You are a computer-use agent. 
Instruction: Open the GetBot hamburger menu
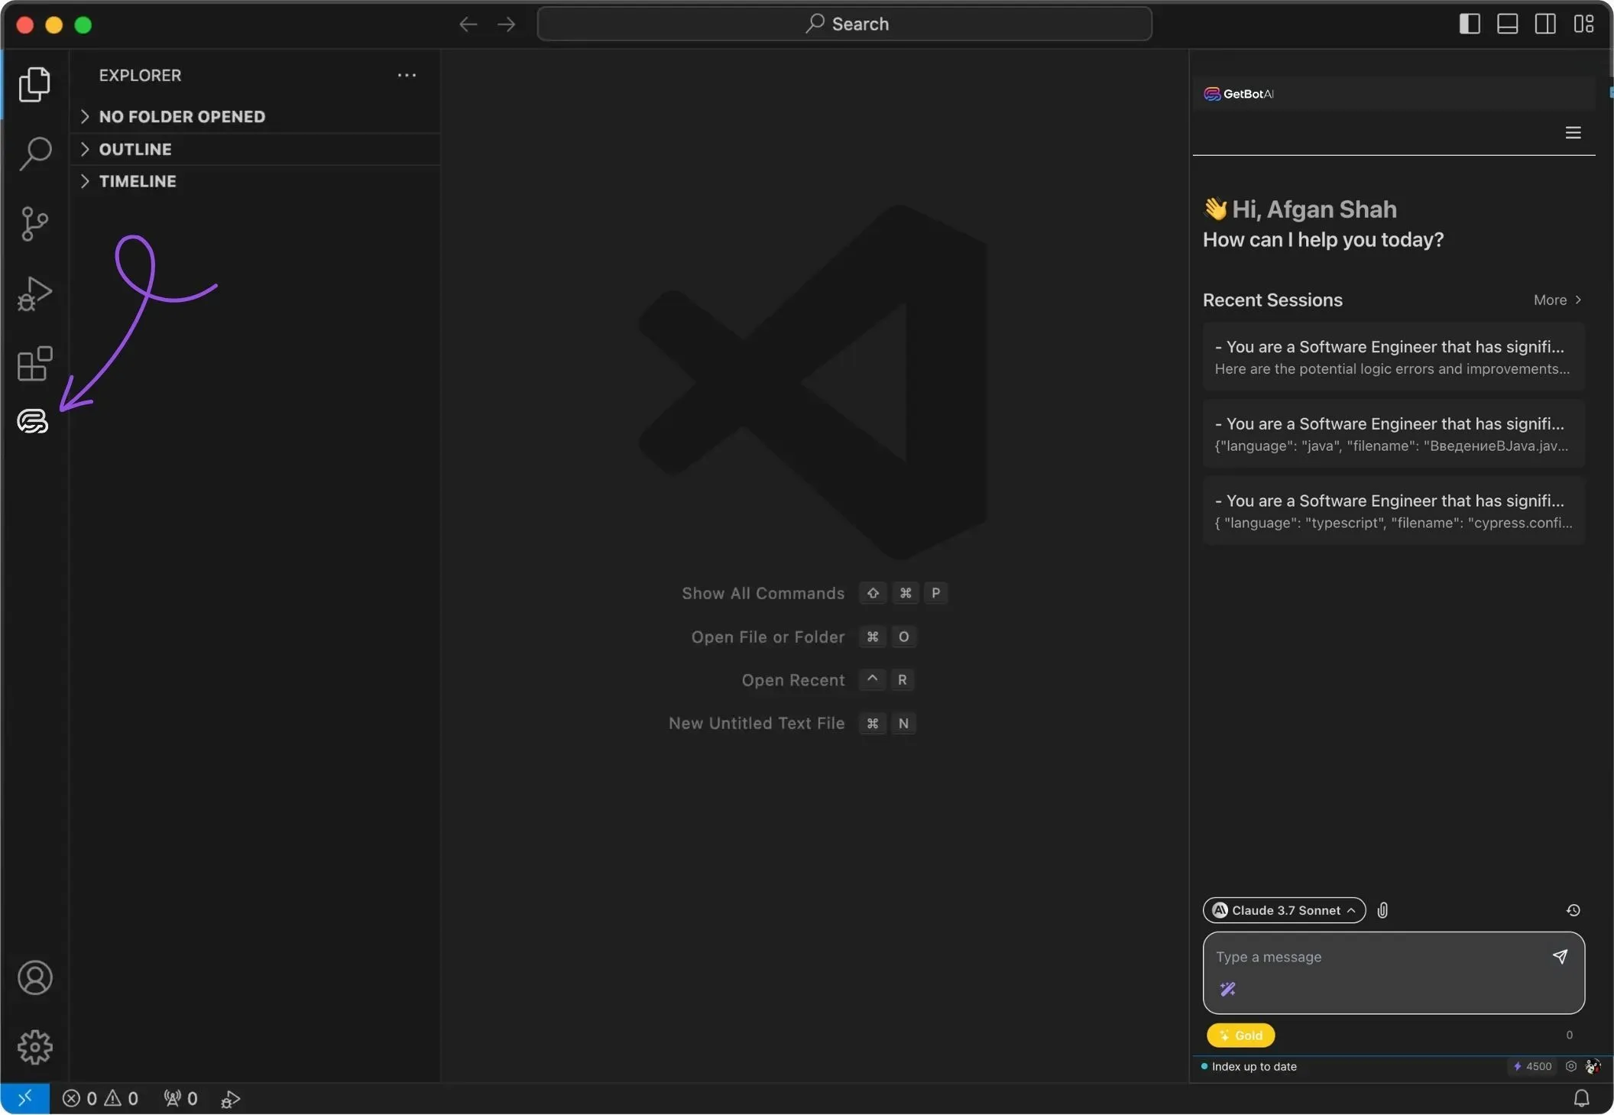click(1573, 133)
